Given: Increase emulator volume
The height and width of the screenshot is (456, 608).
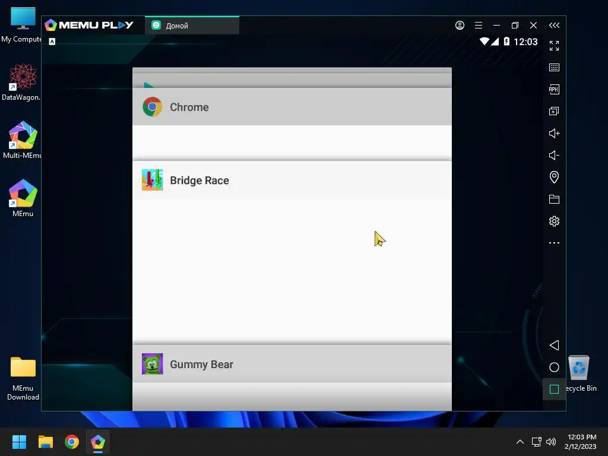Looking at the screenshot, I should point(554,134).
